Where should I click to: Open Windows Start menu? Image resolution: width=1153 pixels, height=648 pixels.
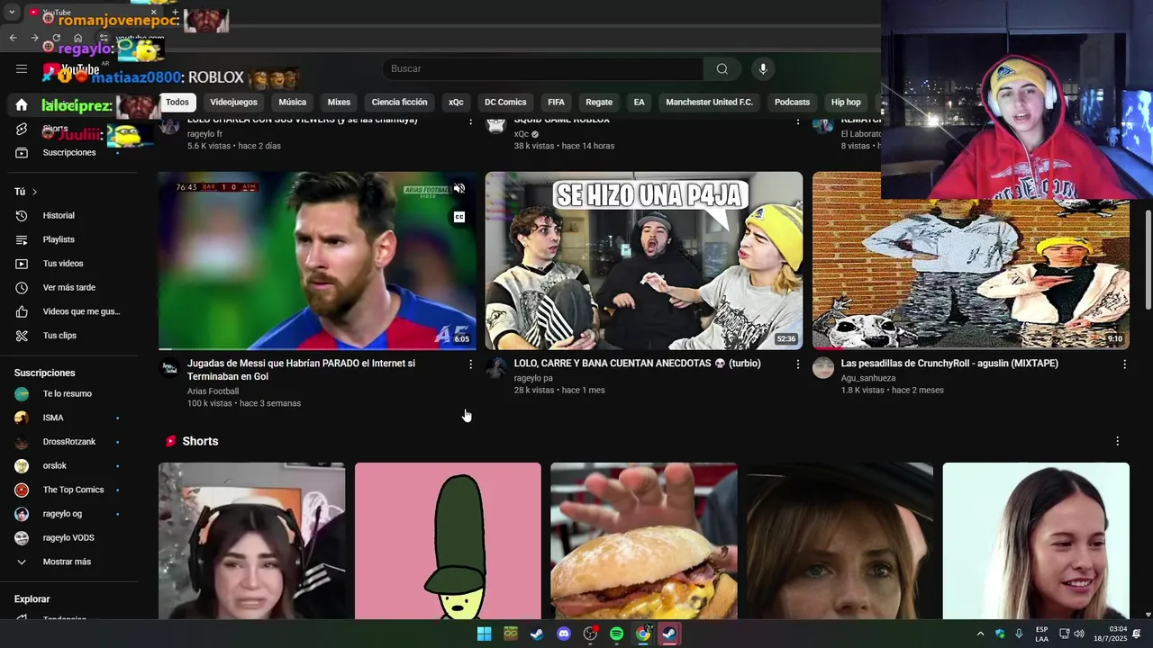[x=484, y=634]
